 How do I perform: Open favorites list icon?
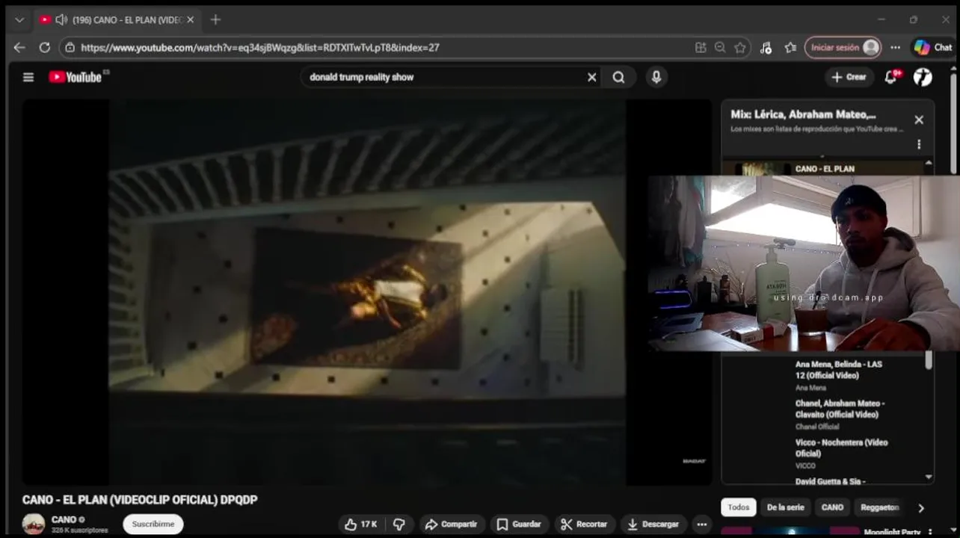click(790, 47)
